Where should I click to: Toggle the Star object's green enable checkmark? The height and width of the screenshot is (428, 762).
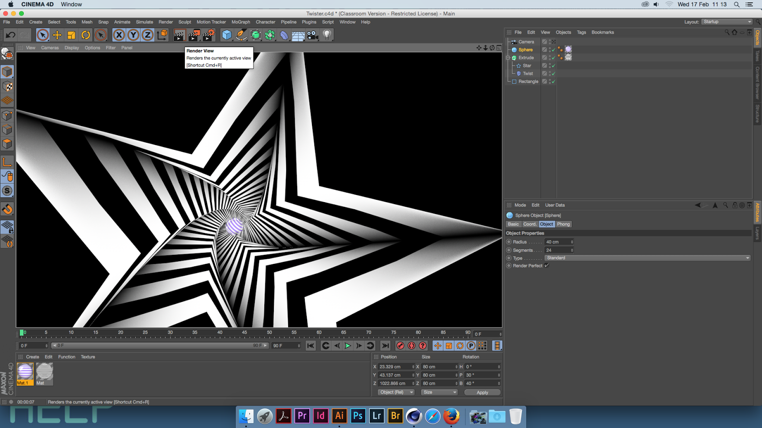coord(553,66)
